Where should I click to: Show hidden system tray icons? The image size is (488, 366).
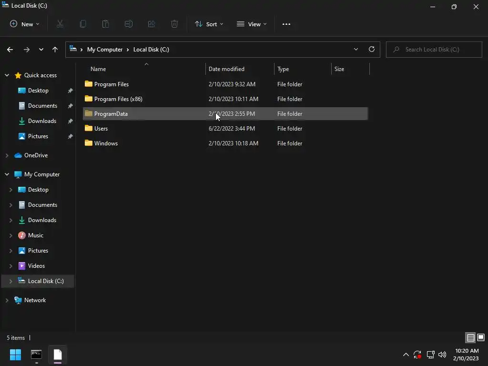pyautogui.click(x=406, y=355)
